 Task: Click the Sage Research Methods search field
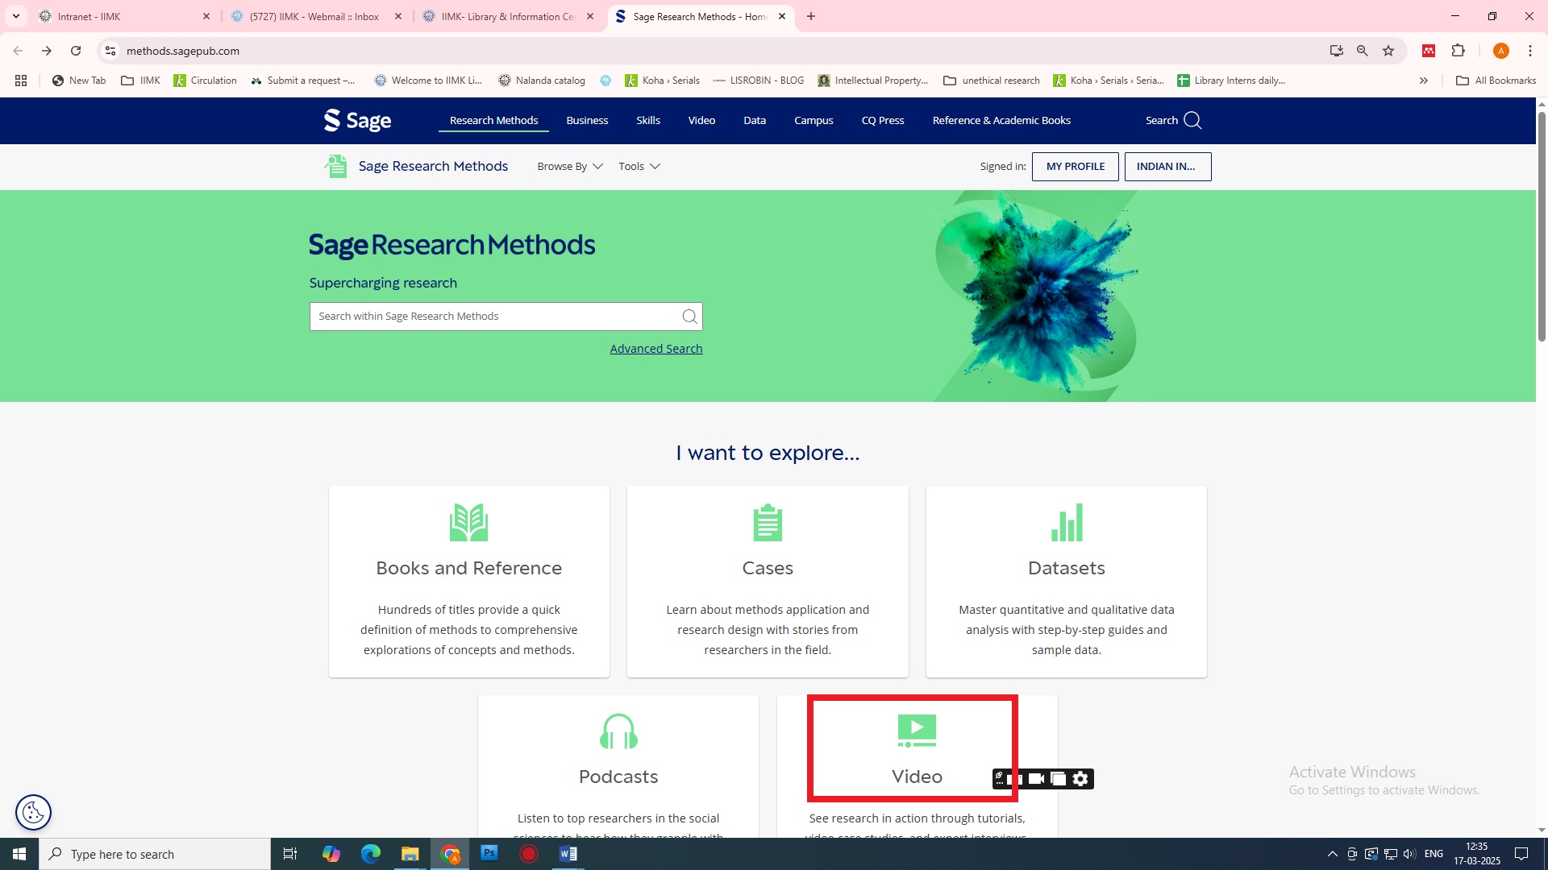coord(492,317)
